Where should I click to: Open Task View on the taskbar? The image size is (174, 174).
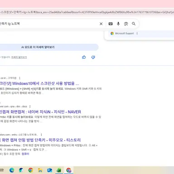click(x=2, y=170)
